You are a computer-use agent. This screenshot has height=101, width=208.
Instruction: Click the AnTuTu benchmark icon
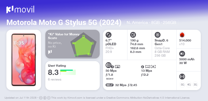pos(182,35)
